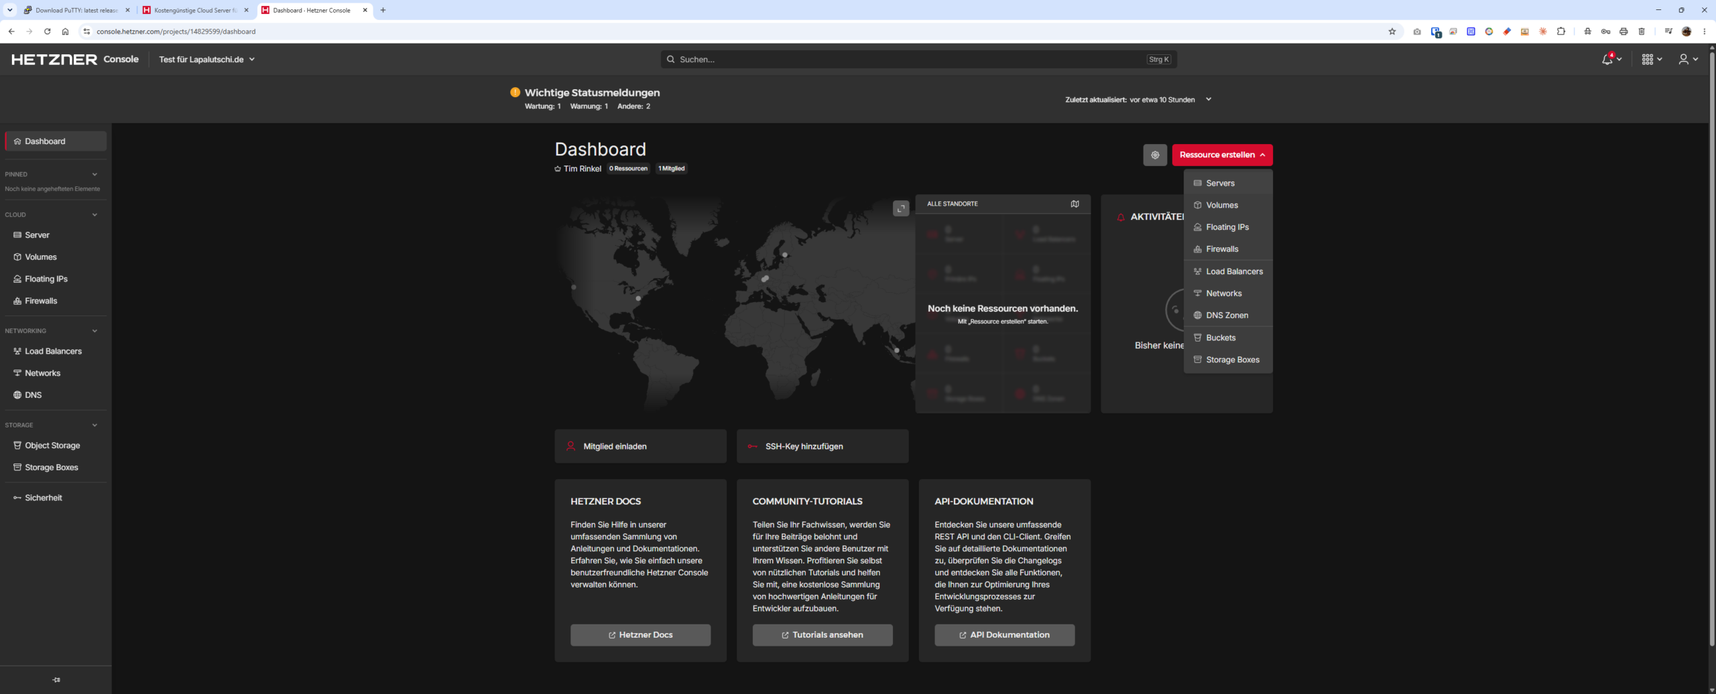Viewport: 1716px width, 694px height.
Task: Click the orange status warning icon
Action: tap(515, 92)
